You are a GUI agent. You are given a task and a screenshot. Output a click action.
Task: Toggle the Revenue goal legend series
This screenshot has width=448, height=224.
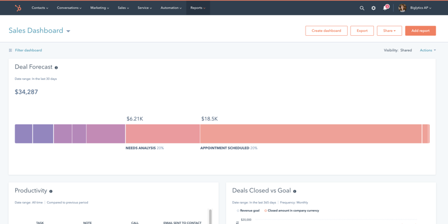[248, 211]
